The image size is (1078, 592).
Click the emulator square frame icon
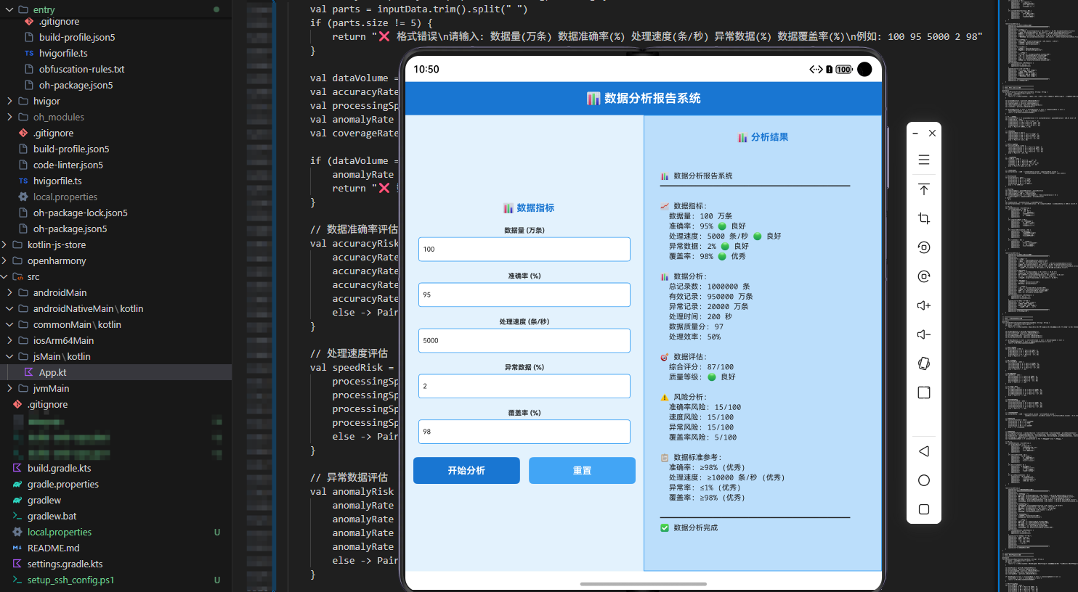924,392
